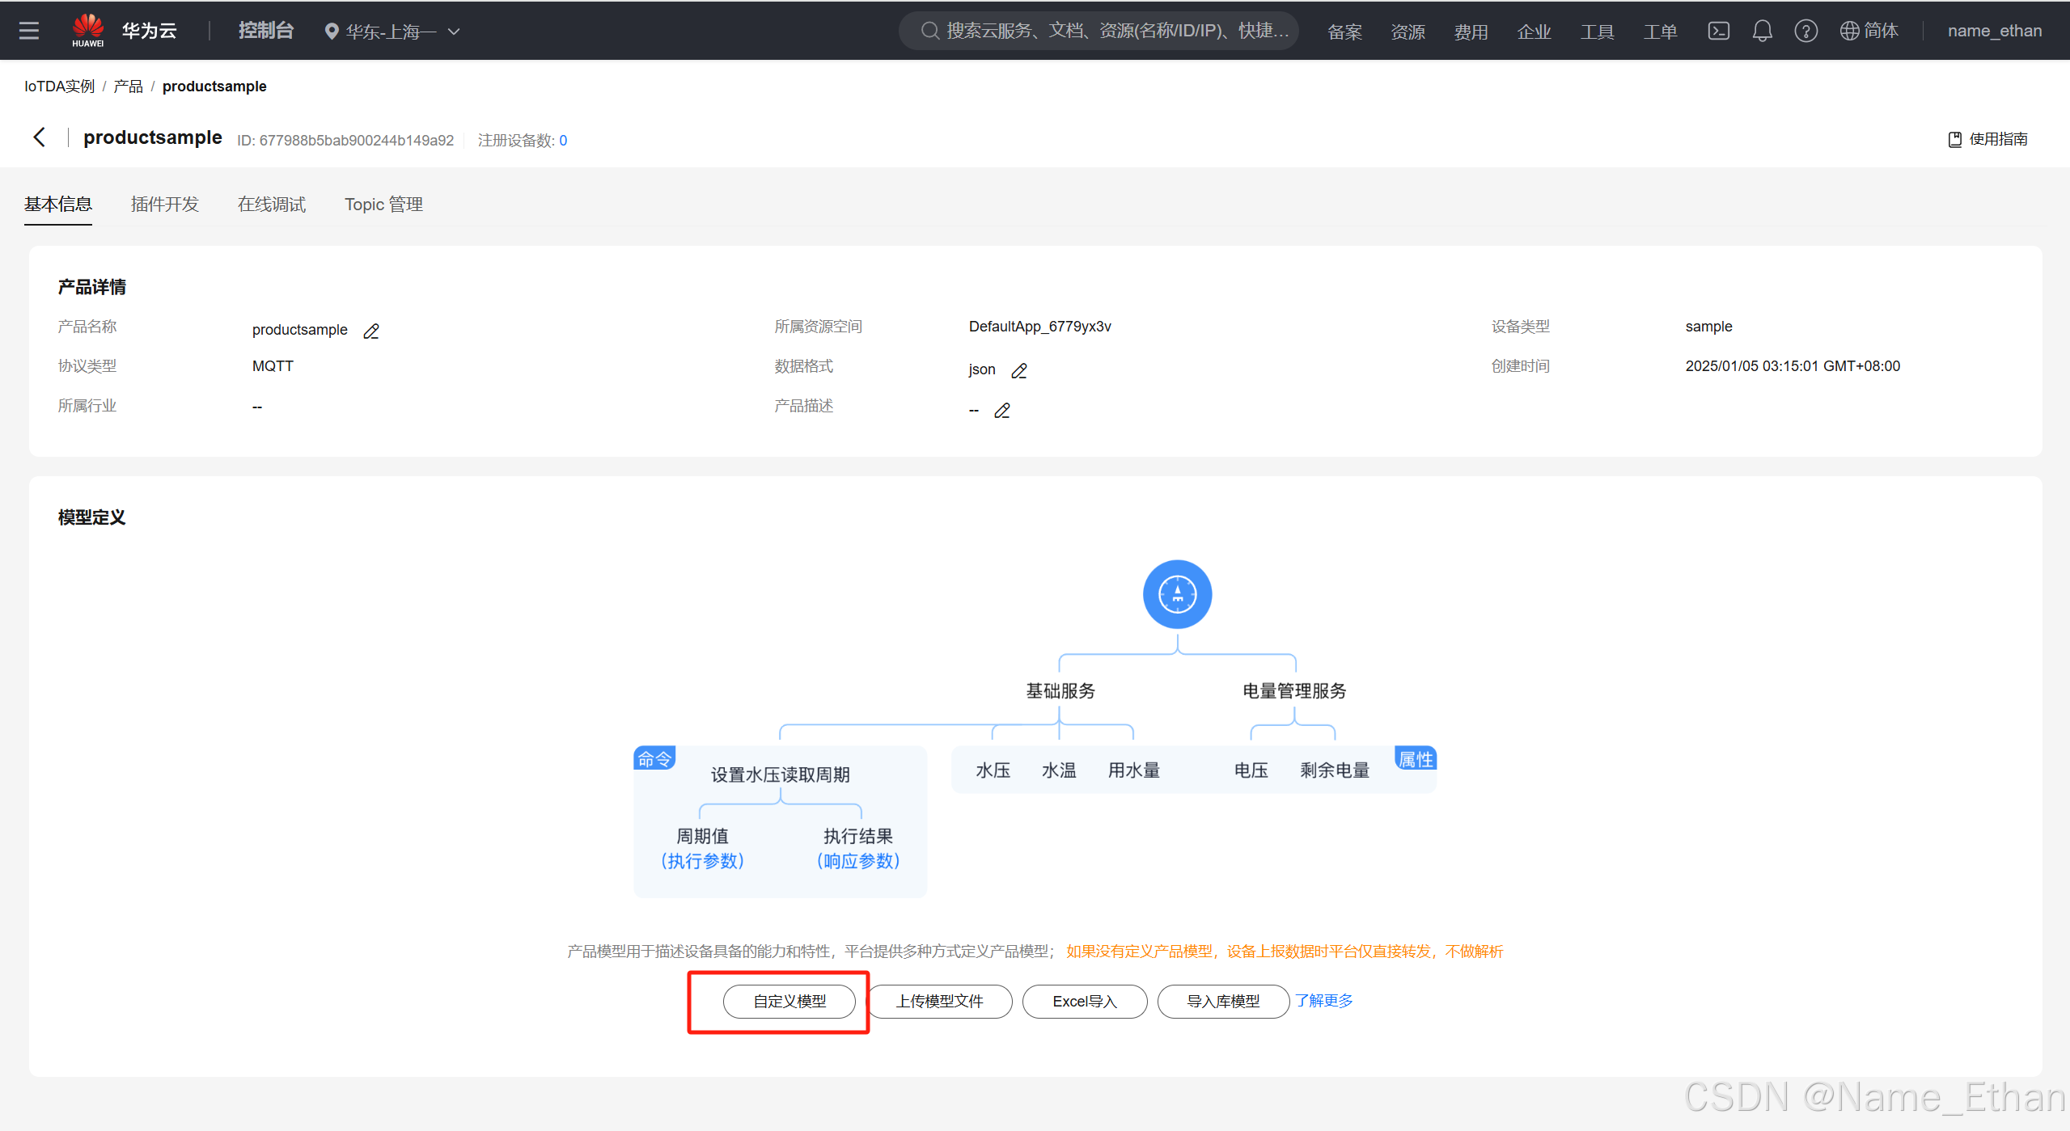Open the name_ethan account menu
2070x1131 pixels.
pos(1994,31)
